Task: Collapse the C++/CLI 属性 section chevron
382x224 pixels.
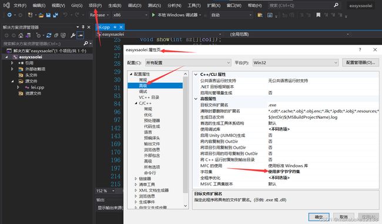Action: (196, 74)
